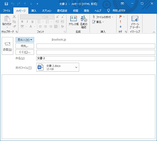Image resolution: width=157 pixels, height=141 pixels.
Task: Click the CC(C)... button
Action: pyautogui.click(x=25, y=52)
